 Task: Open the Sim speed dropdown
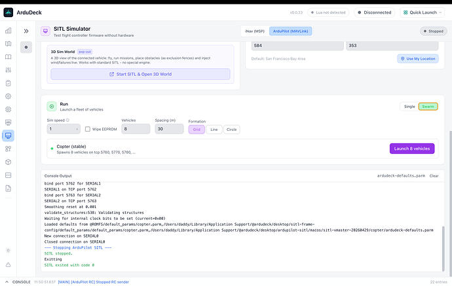[64, 129]
